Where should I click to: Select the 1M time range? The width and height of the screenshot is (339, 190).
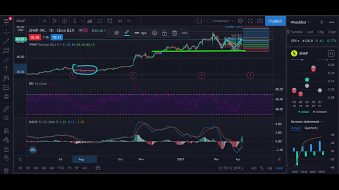coord(36,168)
